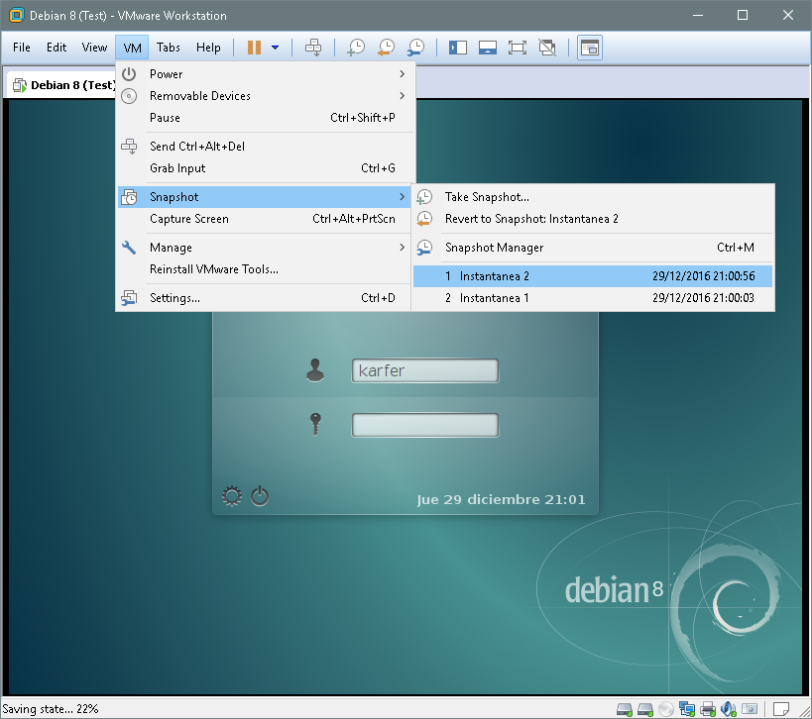
Task: Expand the Removable Devices submenu
Action: tap(265, 96)
